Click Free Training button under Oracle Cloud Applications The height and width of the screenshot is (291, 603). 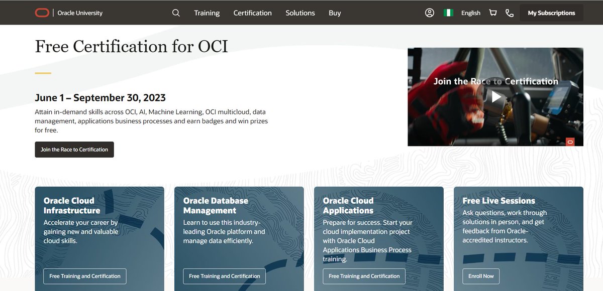pyautogui.click(x=364, y=276)
